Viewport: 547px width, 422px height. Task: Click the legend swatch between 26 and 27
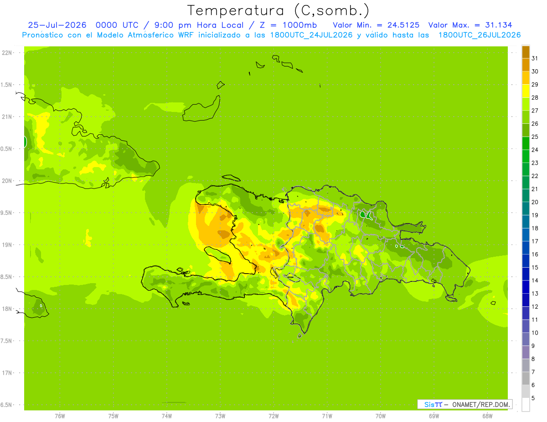tap(526, 117)
